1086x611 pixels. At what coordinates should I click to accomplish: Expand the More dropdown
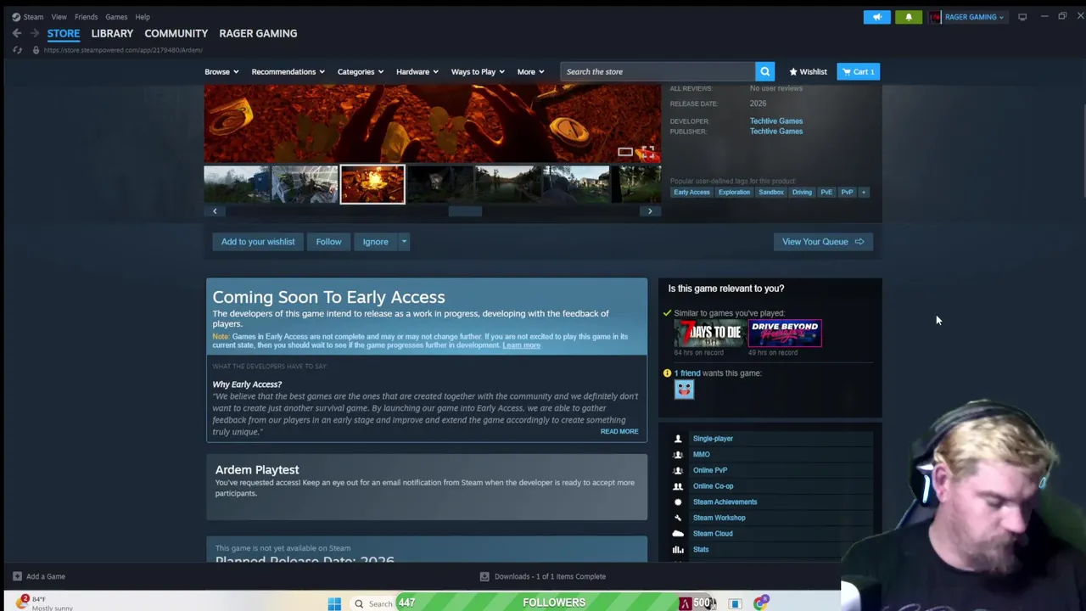point(530,71)
